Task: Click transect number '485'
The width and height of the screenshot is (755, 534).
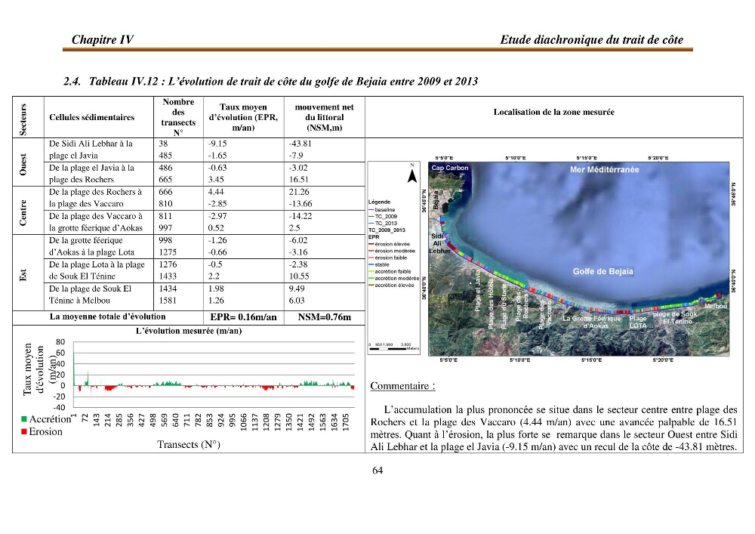Action: pos(165,156)
